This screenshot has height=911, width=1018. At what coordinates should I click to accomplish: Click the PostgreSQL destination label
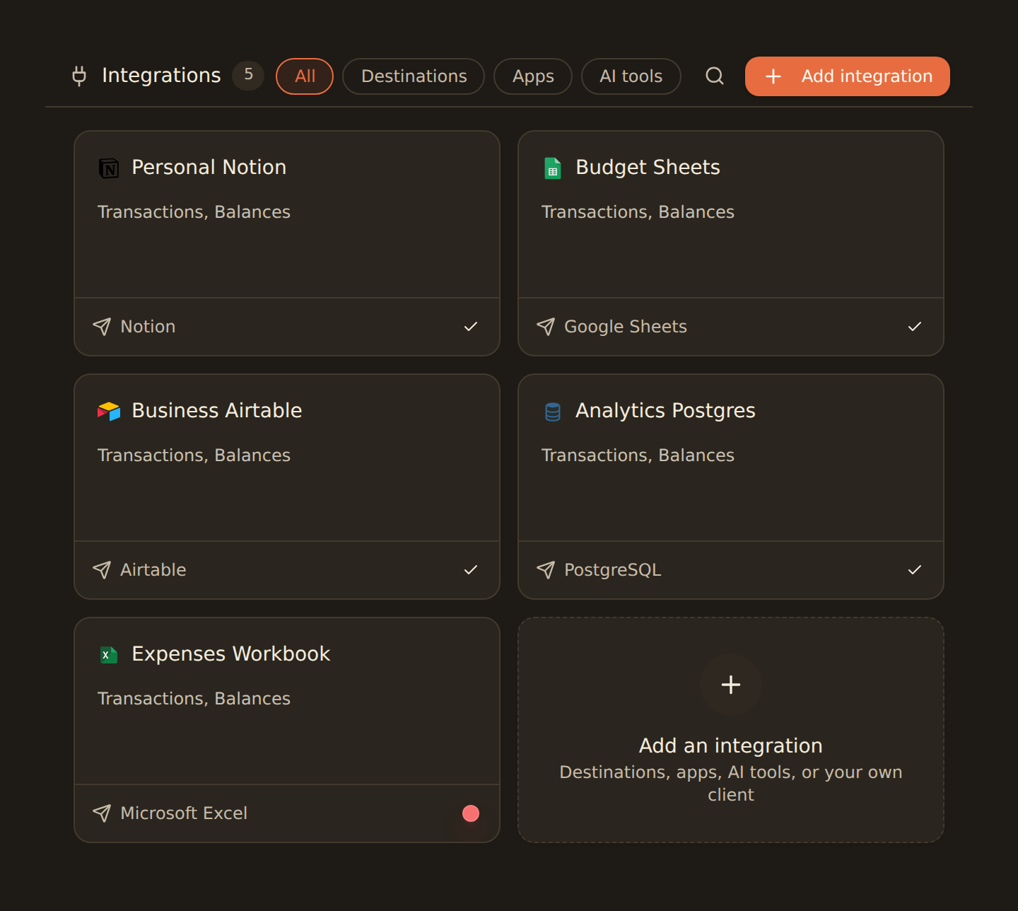click(613, 570)
